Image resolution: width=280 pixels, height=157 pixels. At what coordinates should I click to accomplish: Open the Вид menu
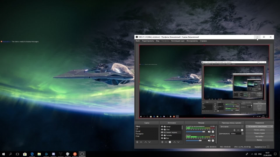157,41
